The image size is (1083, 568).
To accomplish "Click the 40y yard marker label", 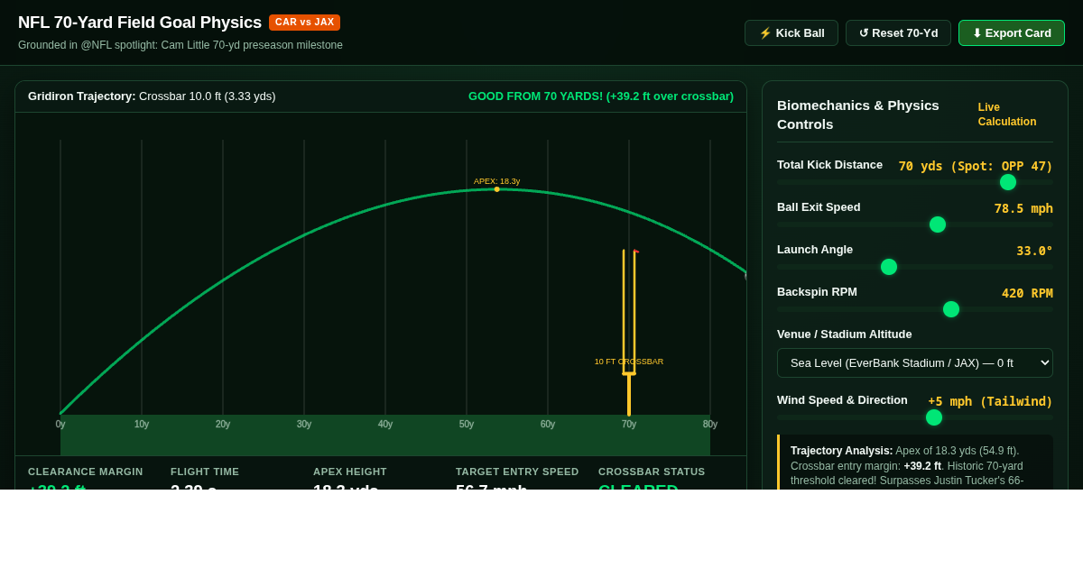I will coord(385,424).
